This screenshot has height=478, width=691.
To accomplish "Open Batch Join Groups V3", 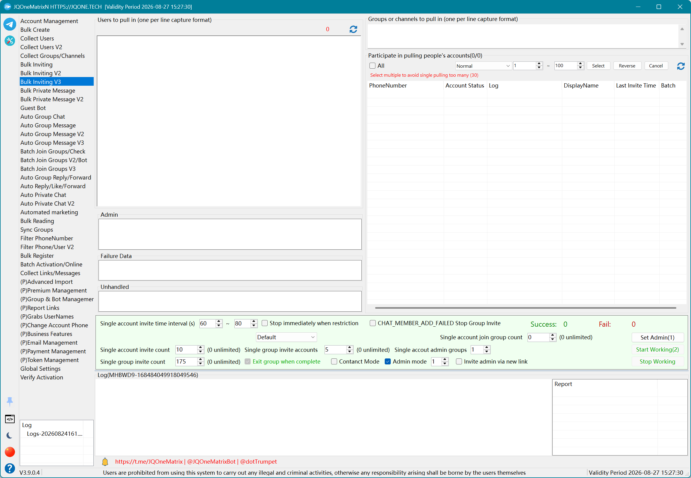I will pyautogui.click(x=48, y=169).
